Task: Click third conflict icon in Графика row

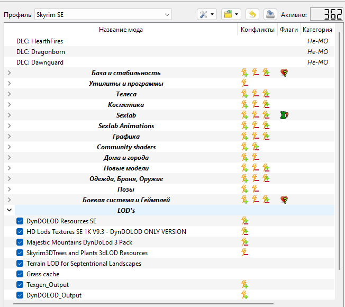Action: (x=266, y=137)
